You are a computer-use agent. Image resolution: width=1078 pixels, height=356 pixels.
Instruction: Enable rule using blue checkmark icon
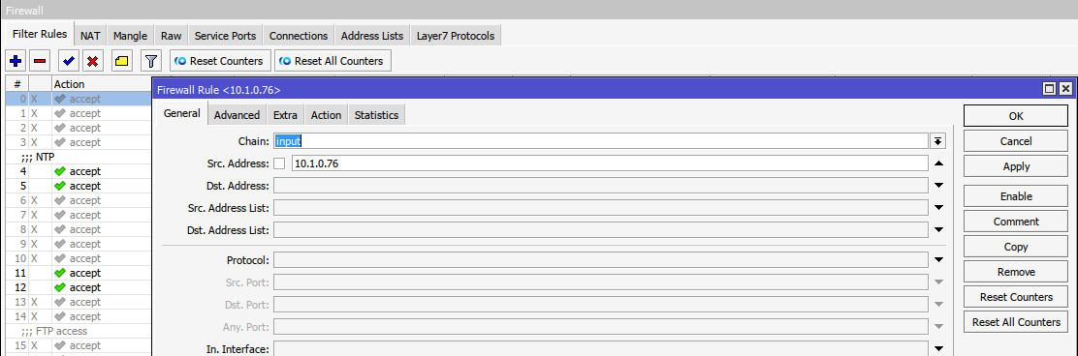(68, 61)
